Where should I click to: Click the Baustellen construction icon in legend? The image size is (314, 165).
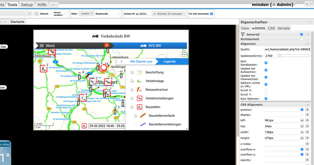click(x=140, y=107)
